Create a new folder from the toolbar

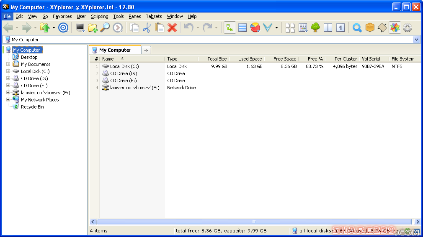(93, 28)
